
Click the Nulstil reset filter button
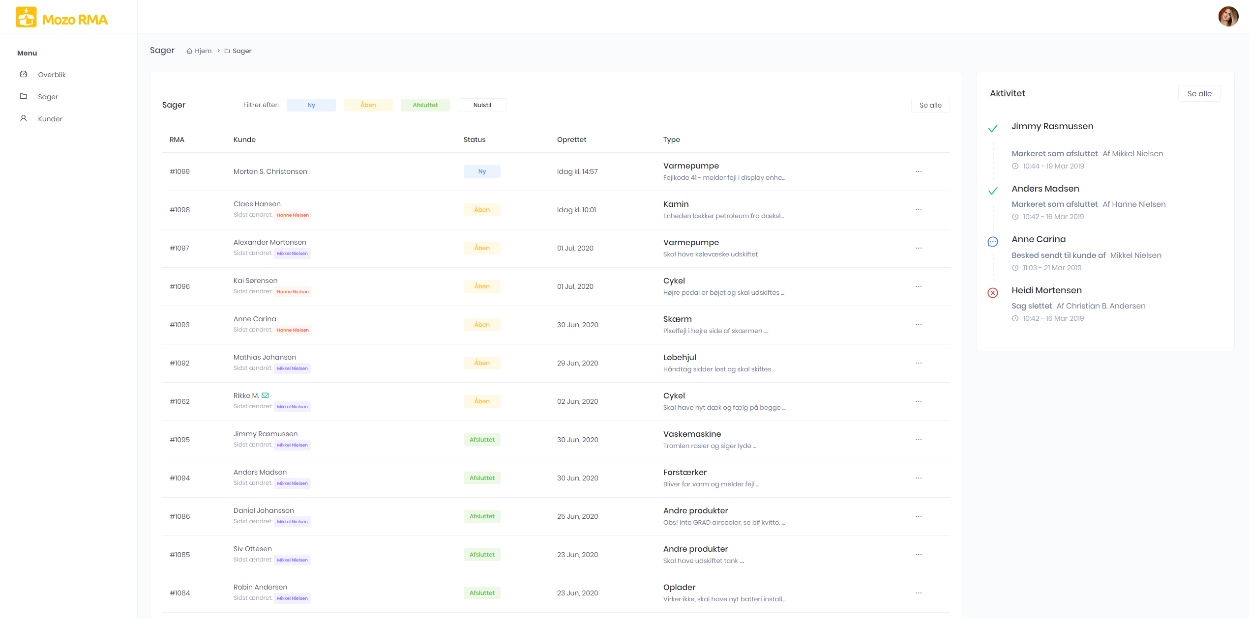[x=482, y=105]
